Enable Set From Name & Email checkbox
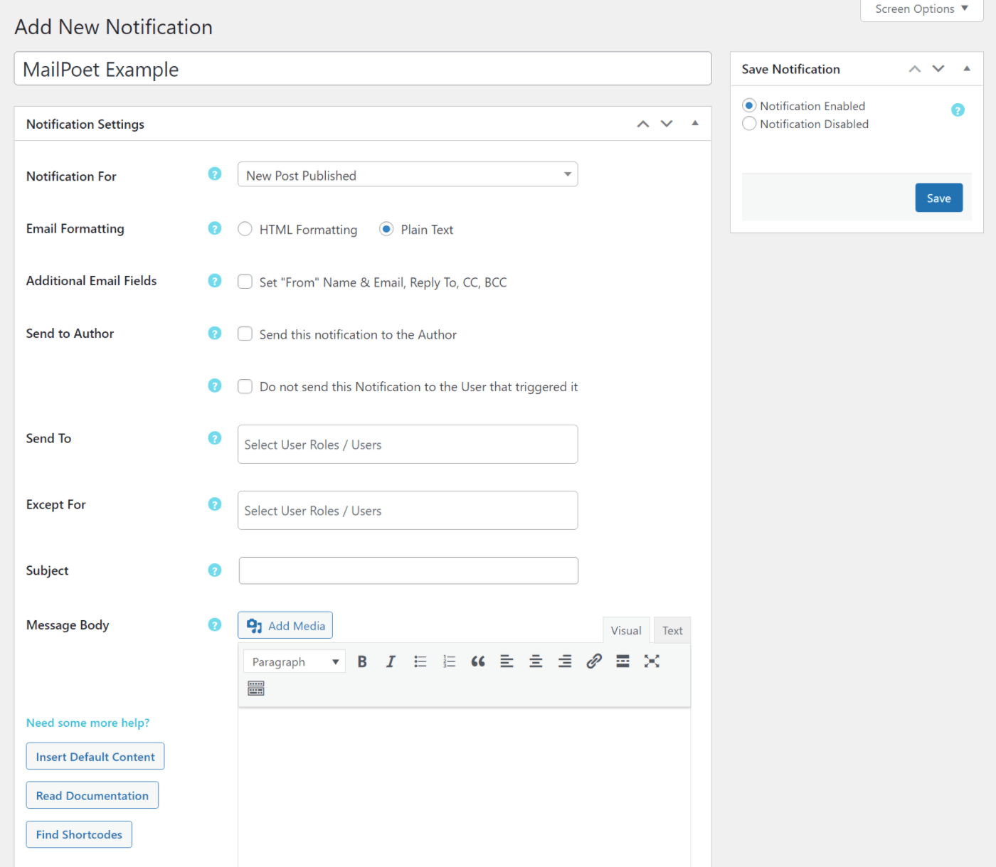Screen dimensions: 996x867 click(x=245, y=282)
